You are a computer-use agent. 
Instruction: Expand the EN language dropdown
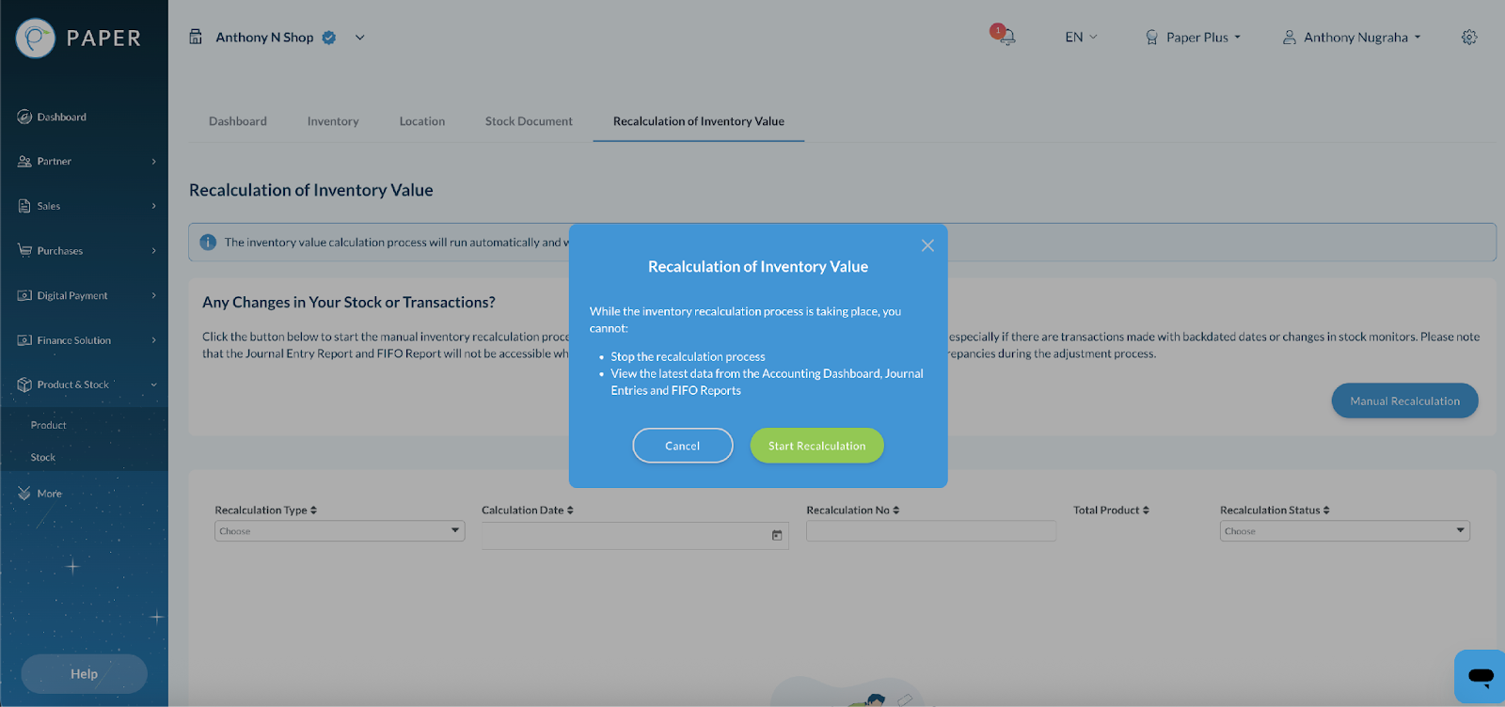(x=1081, y=38)
